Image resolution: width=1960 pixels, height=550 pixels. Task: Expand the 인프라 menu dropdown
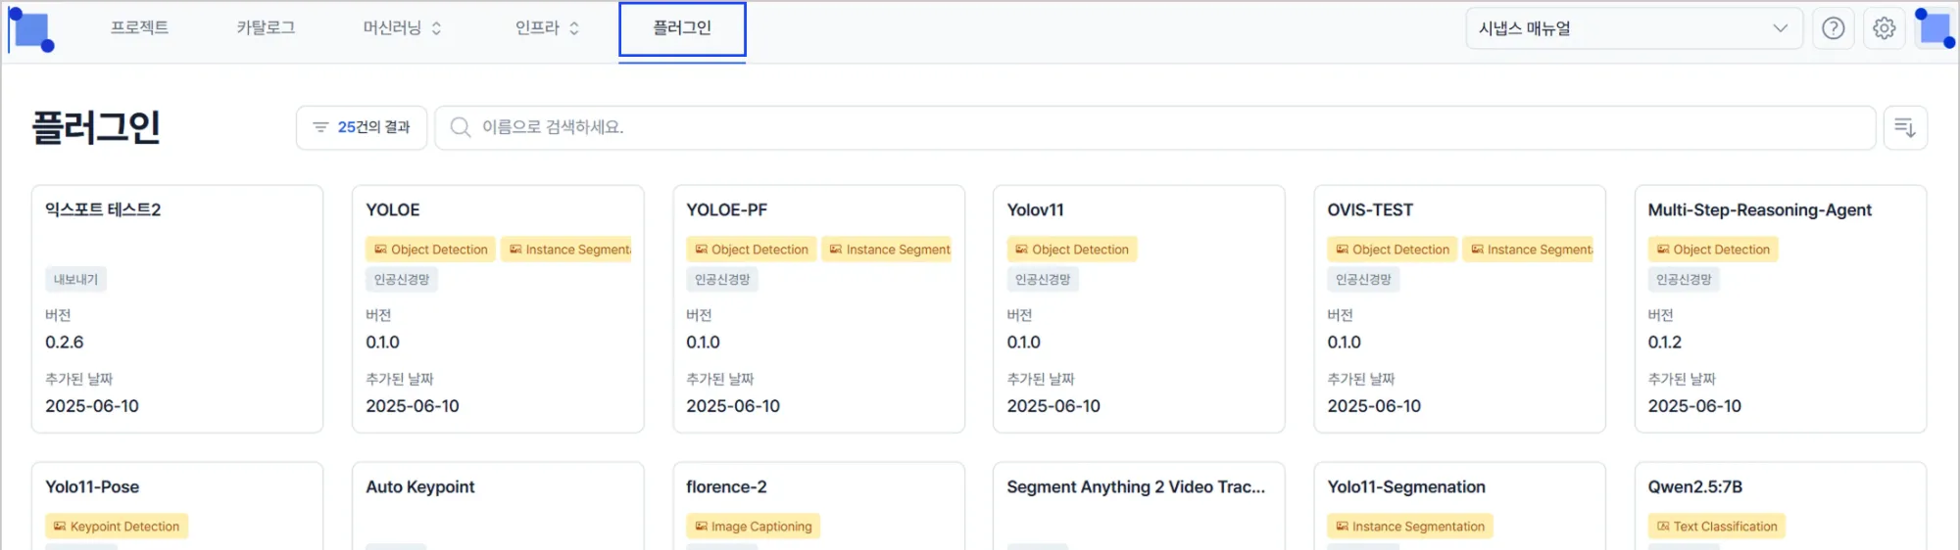coord(547,28)
